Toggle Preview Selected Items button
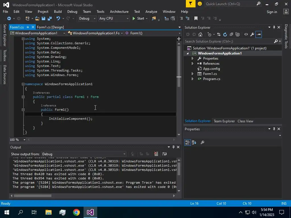Viewport: 291px width, 218px height. tap(259, 34)
